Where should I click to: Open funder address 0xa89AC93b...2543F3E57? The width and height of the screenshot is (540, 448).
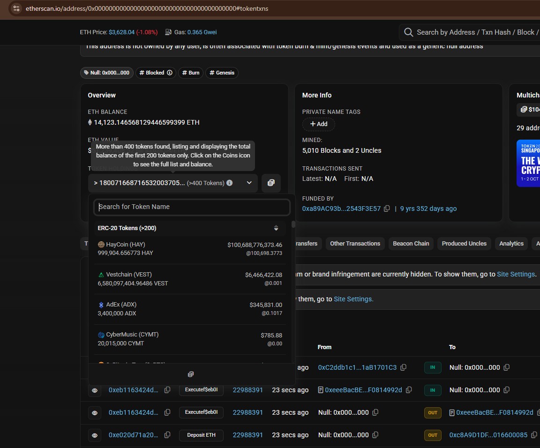coord(341,209)
